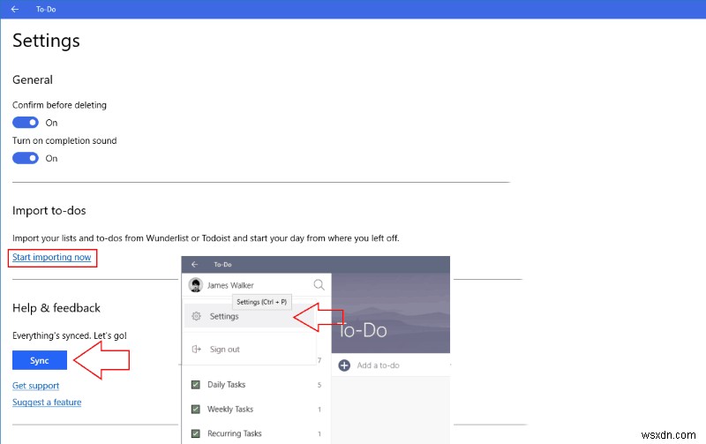Viewport: 706px width, 444px height.
Task: Open the Recurring Tasks list
Action: pyautogui.click(x=256, y=433)
